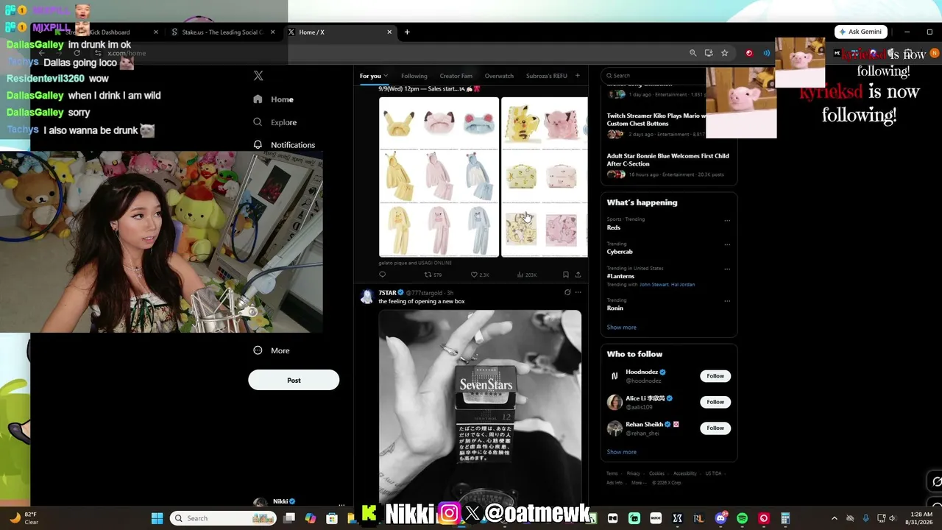Close the Home / X browser tab

pyautogui.click(x=389, y=32)
